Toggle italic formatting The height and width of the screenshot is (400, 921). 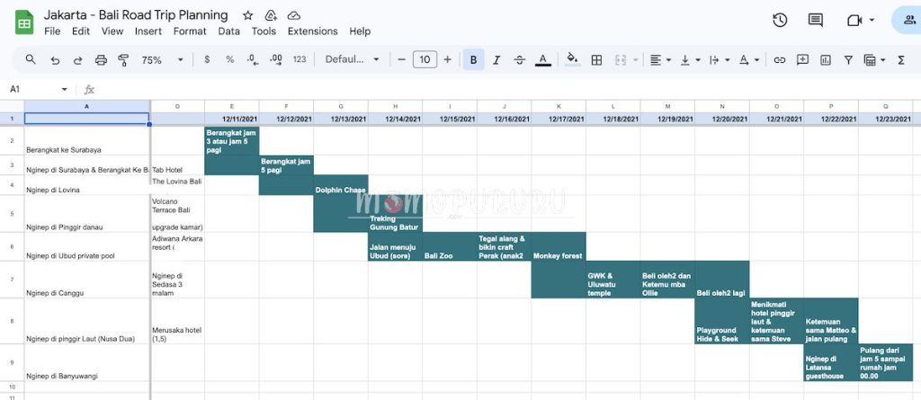coord(496,60)
